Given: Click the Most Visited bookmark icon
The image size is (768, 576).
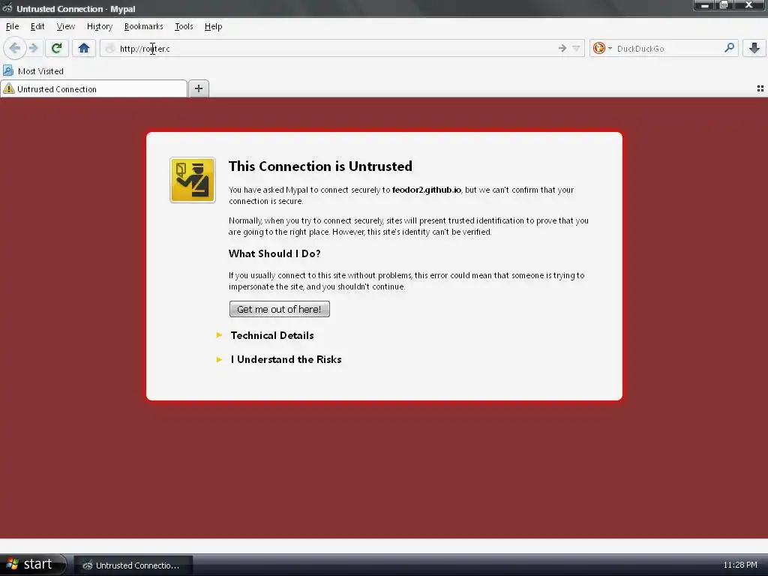Looking at the screenshot, I should click(7, 71).
